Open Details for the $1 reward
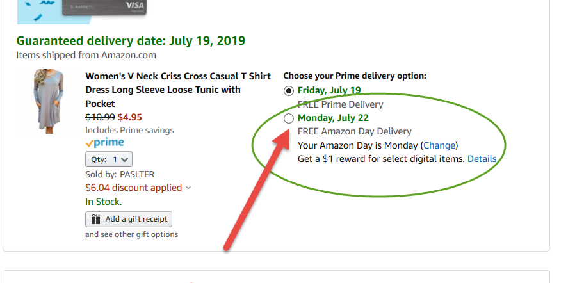The height and width of the screenshot is (283, 568). coord(482,158)
